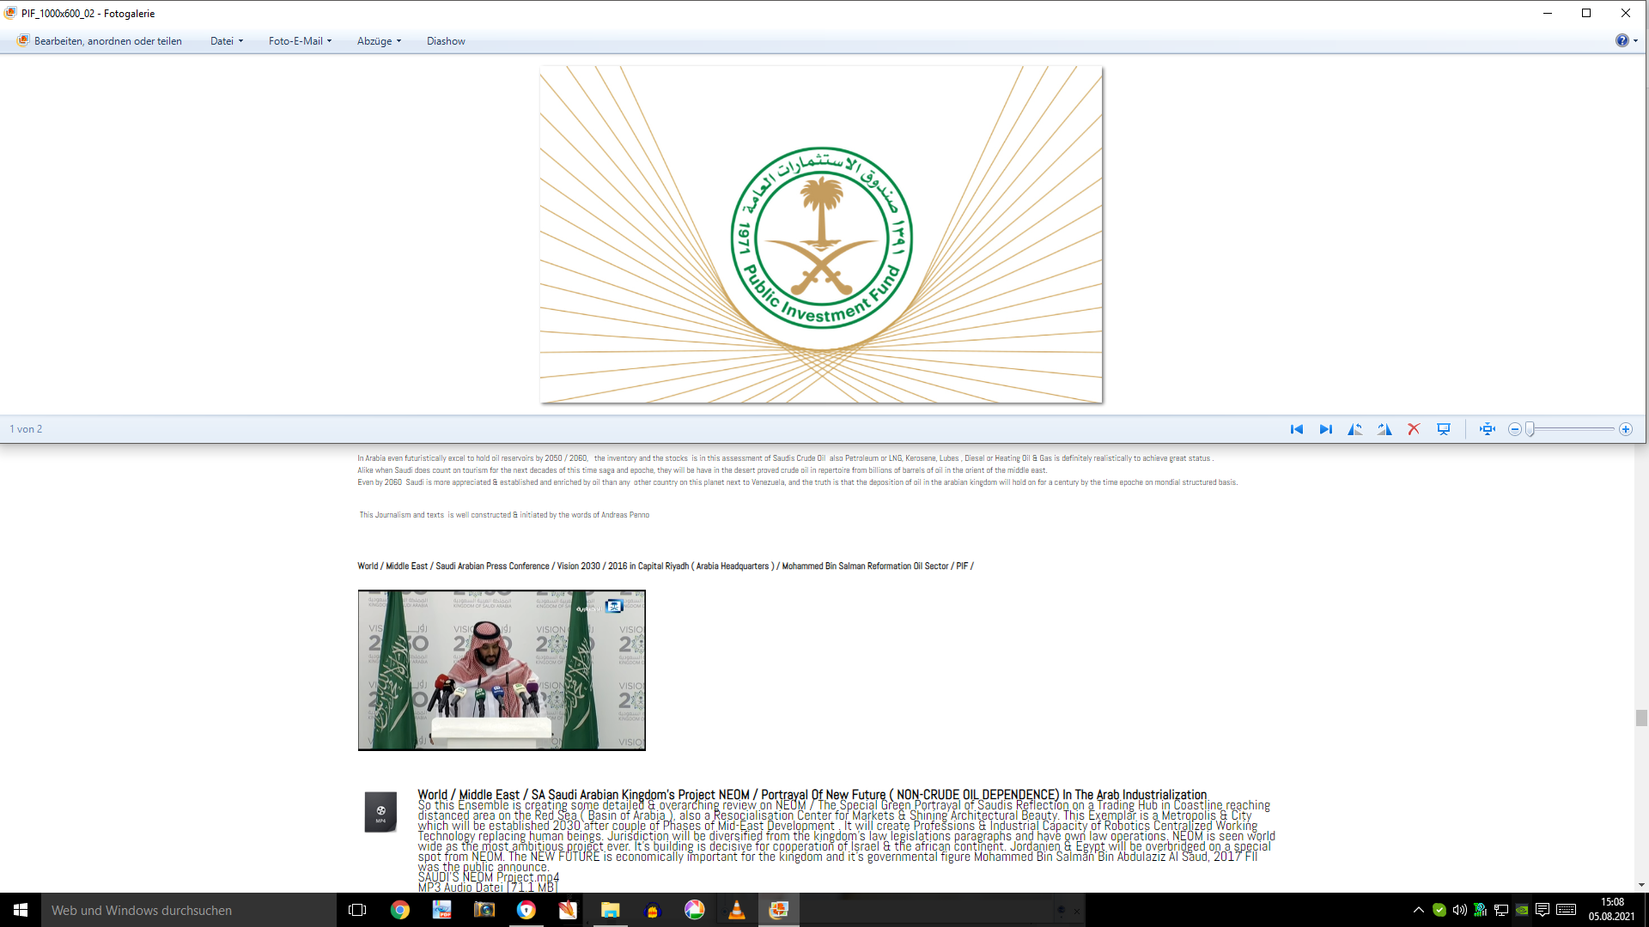Open the Foto-E-Mail dropdown
The image size is (1649, 927).
(300, 40)
